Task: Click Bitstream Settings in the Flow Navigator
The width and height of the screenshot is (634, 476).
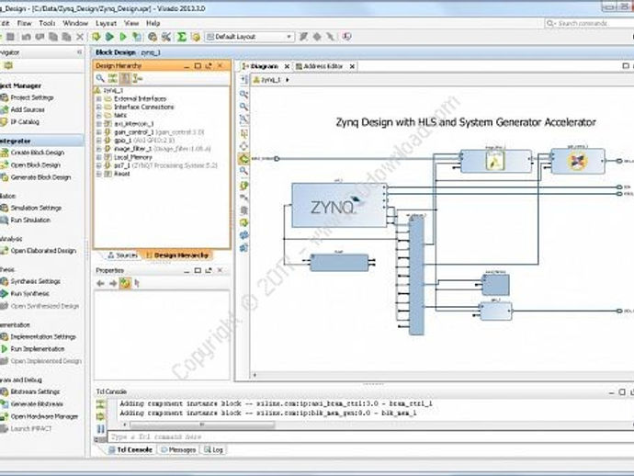Action: click(35, 391)
